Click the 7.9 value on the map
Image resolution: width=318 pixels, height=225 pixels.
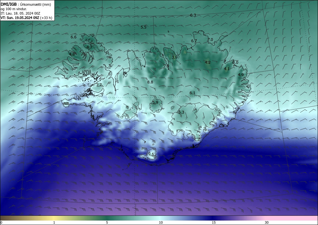click(x=166, y=66)
